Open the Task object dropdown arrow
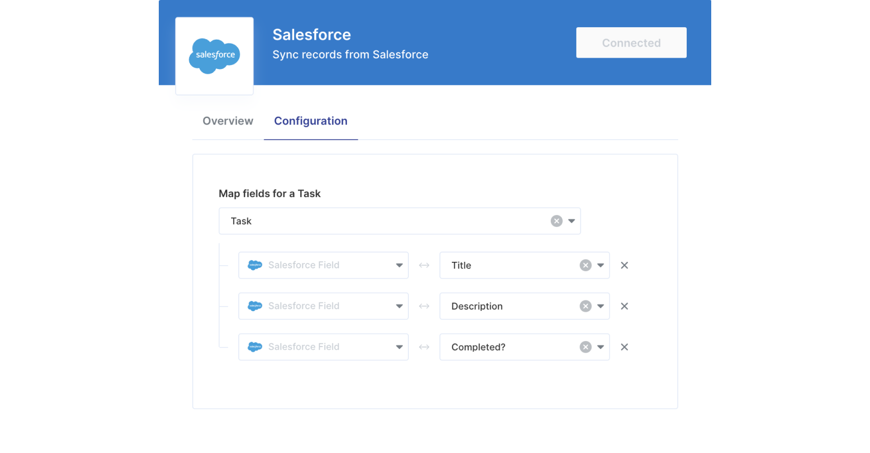The width and height of the screenshot is (870, 453). point(571,221)
